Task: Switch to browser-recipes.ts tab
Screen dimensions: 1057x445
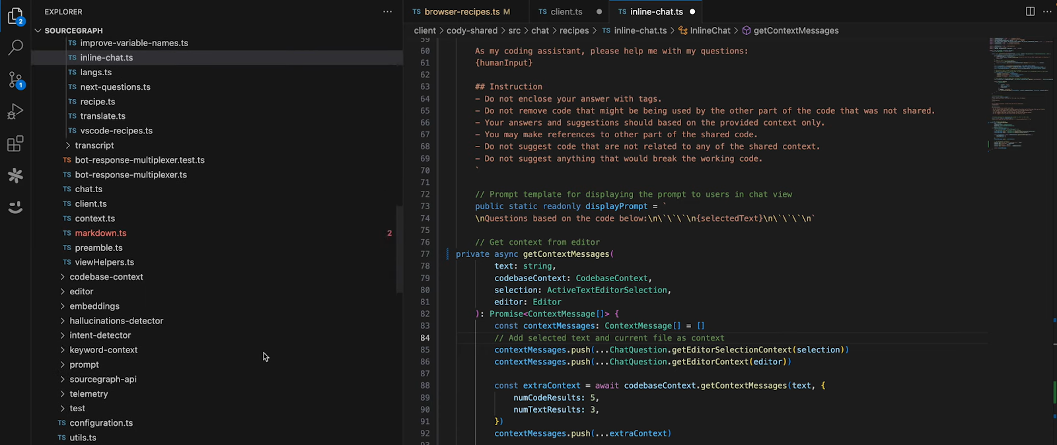Action: tap(466, 12)
